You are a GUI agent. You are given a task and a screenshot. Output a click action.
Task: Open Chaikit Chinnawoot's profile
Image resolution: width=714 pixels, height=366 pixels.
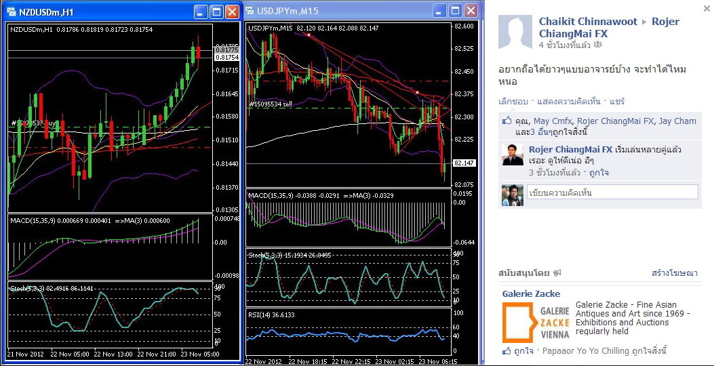coord(588,22)
